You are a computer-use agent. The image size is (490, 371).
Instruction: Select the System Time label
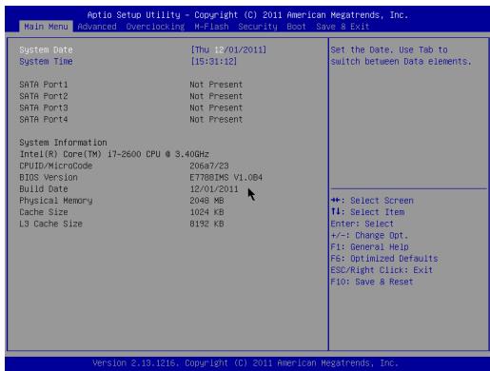coord(47,61)
